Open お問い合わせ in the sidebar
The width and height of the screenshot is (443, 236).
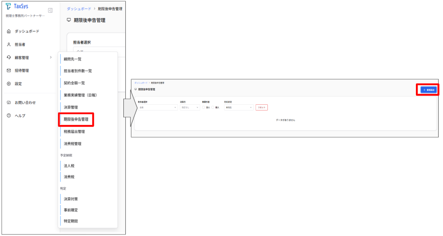click(25, 103)
